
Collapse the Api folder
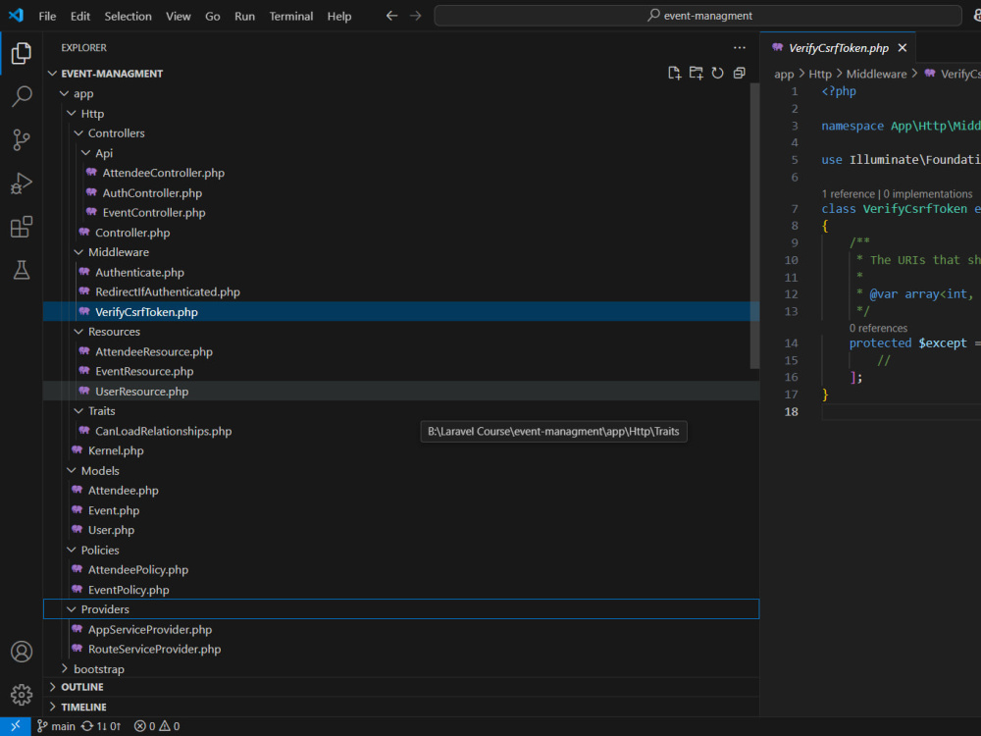tap(85, 153)
